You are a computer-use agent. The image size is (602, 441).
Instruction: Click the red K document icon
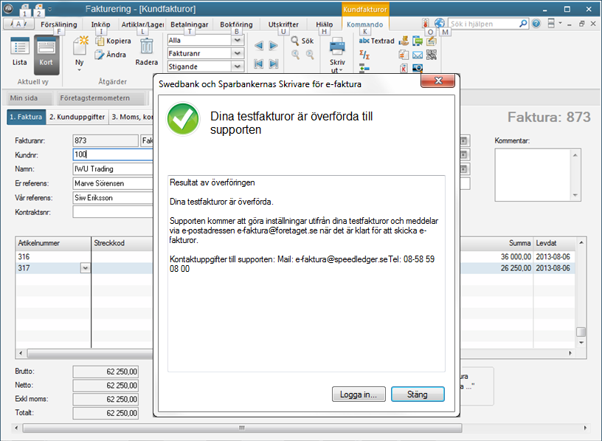pyautogui.click(x=404, y=69)
